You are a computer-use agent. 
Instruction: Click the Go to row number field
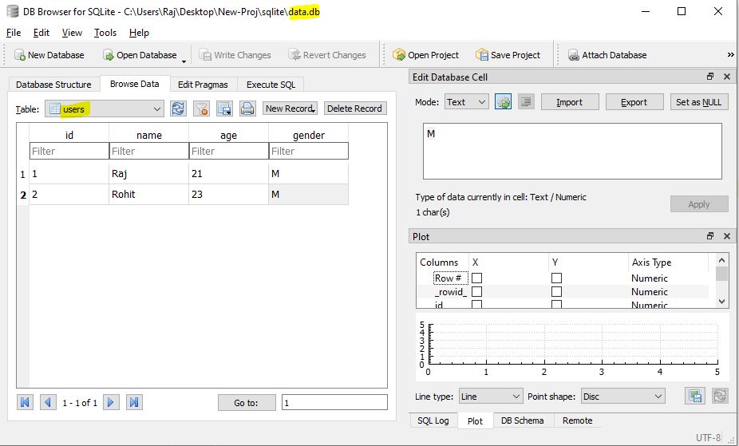click(334, 403)
